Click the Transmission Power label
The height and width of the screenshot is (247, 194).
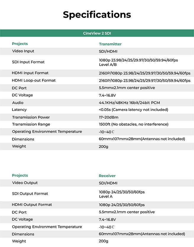(31, 117)
